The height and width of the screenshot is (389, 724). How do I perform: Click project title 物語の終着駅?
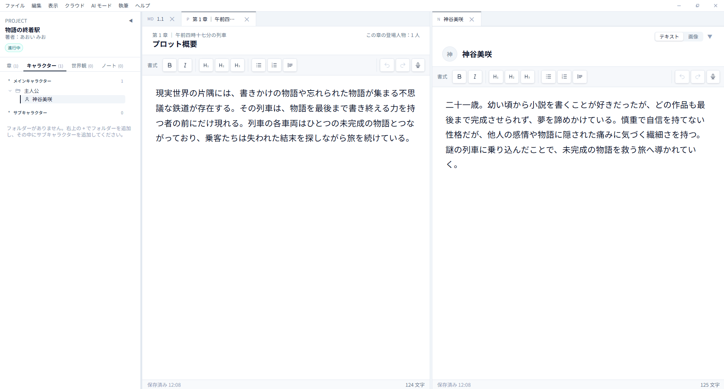coord(22,29)
